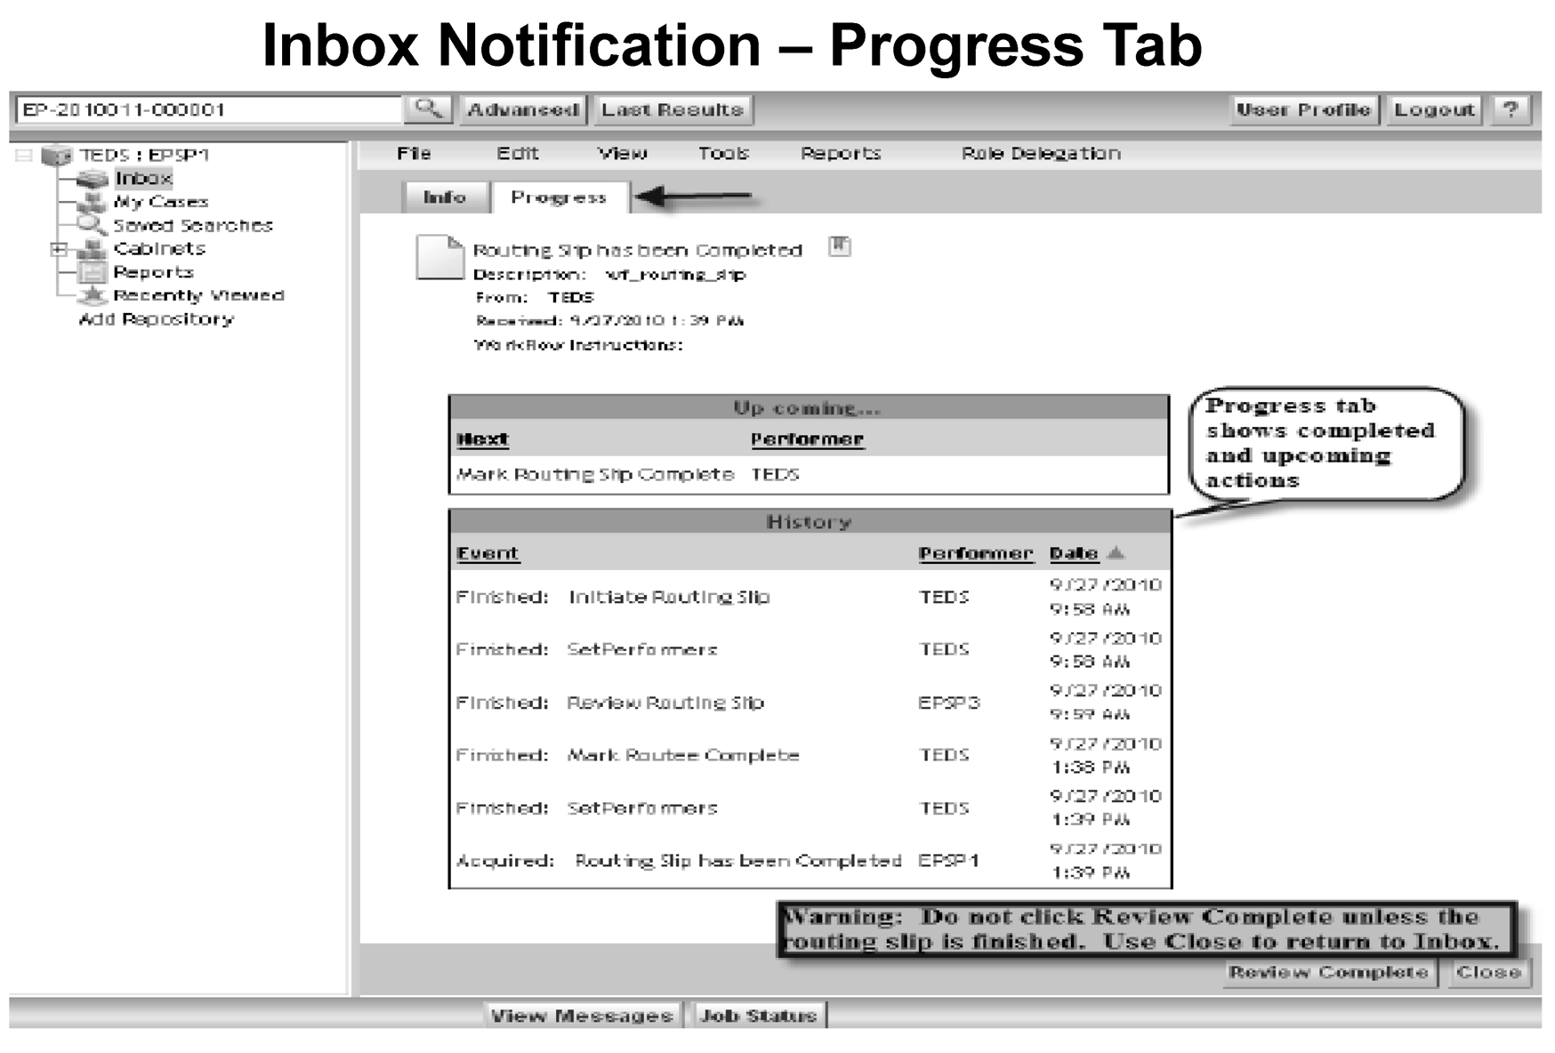Click Close to return to Inbox
This screenshot has height=1053, width=1555.
click(x=1487, y=972)
